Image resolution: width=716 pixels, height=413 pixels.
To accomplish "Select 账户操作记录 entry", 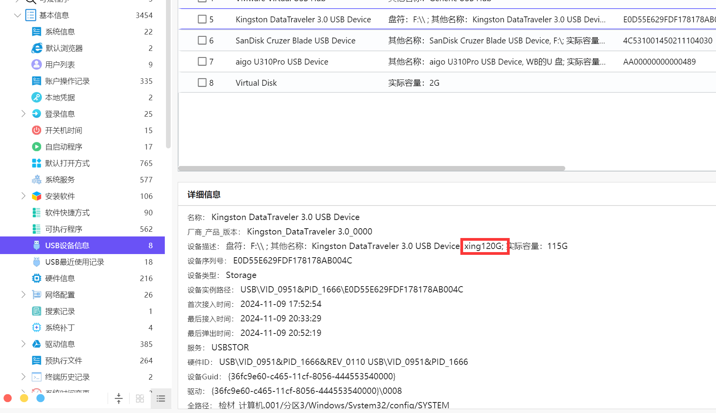I will (67, 81).
